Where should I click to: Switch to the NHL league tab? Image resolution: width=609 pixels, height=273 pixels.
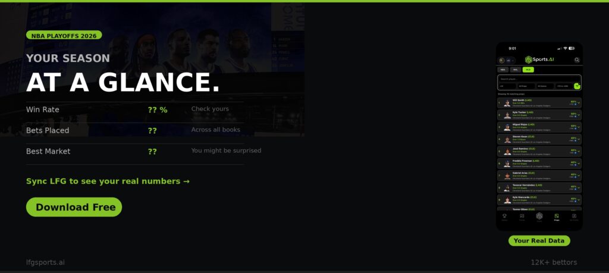516,70
